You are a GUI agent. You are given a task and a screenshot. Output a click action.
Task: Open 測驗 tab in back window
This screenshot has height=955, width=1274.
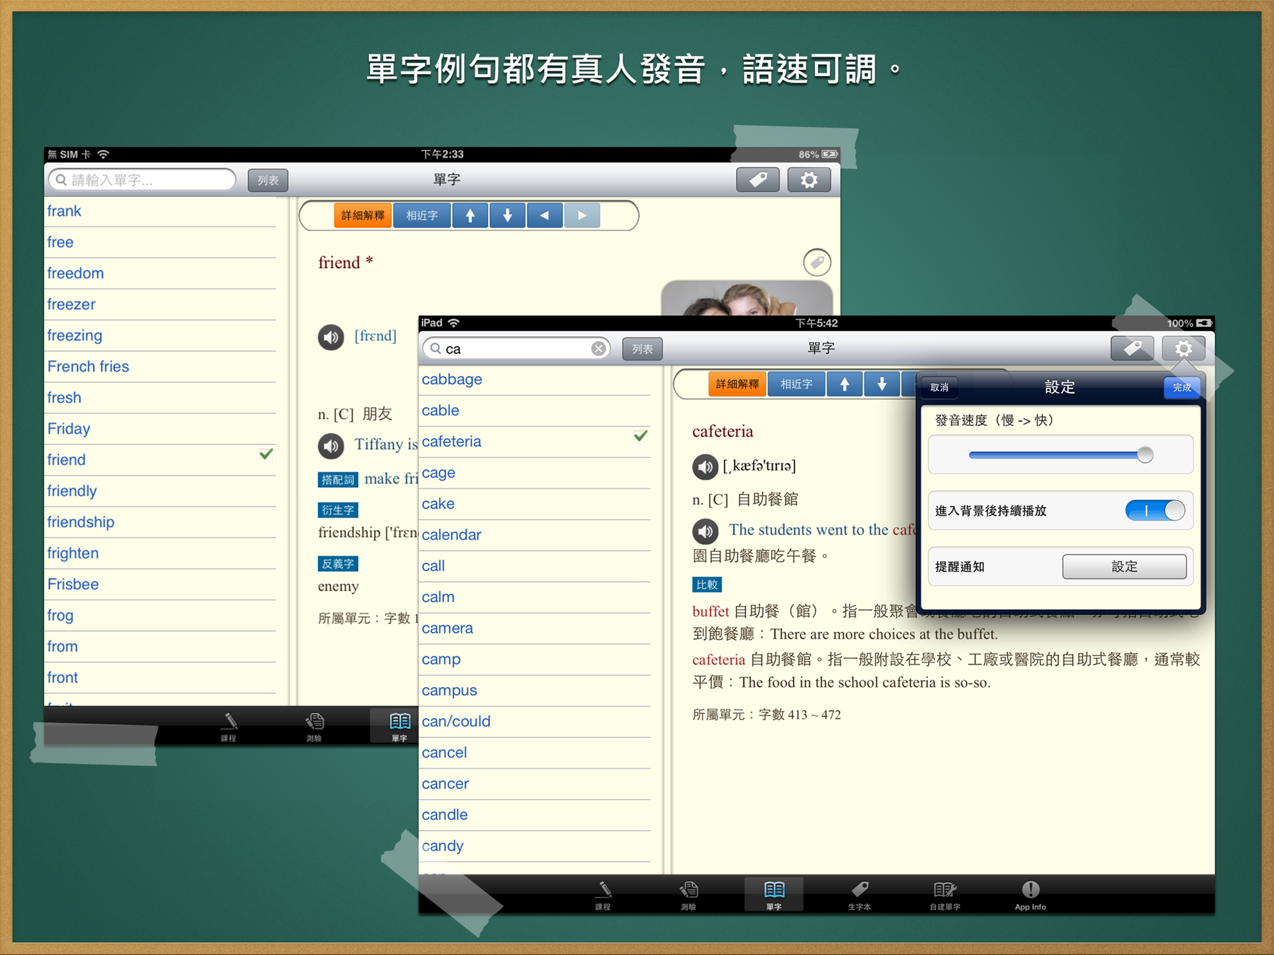tap(314, 726)
